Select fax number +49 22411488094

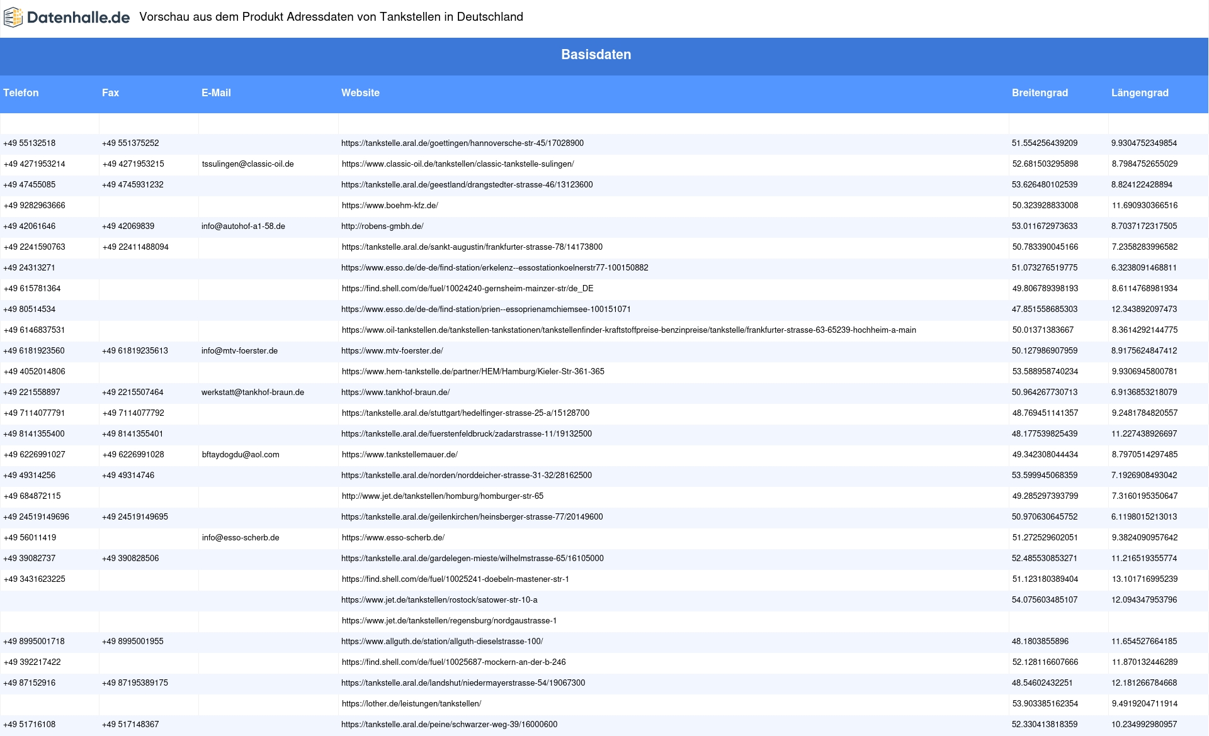[135, 247]
